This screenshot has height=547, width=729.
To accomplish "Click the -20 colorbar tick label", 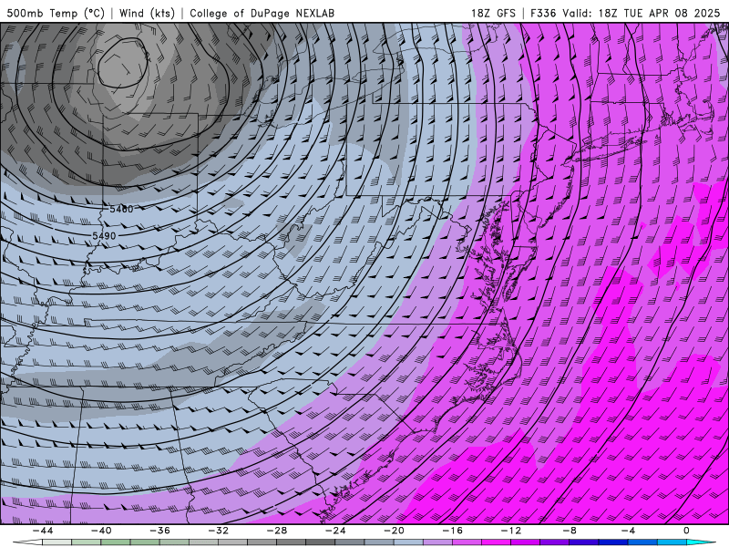I will point(395,531).
